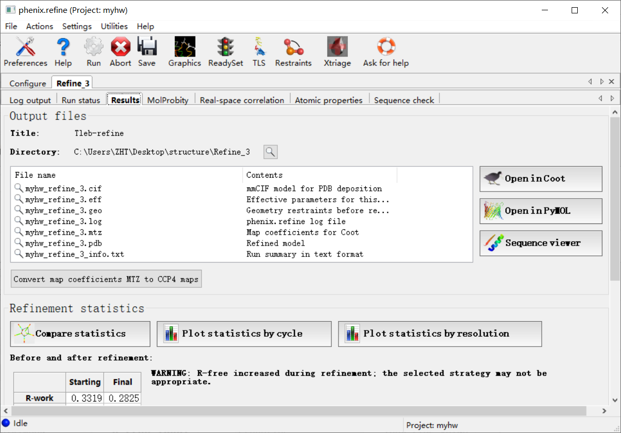621x433 pixels.
Task: Click Ask for help lifebuoy
Action: [386, 52]
